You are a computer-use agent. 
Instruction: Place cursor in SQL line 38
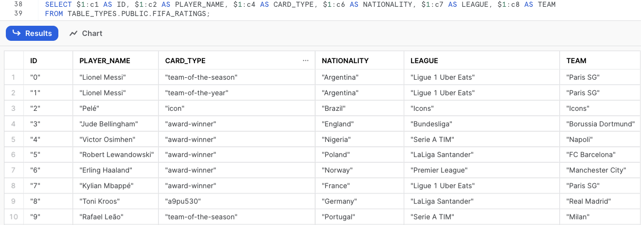[x=300, y=4]
